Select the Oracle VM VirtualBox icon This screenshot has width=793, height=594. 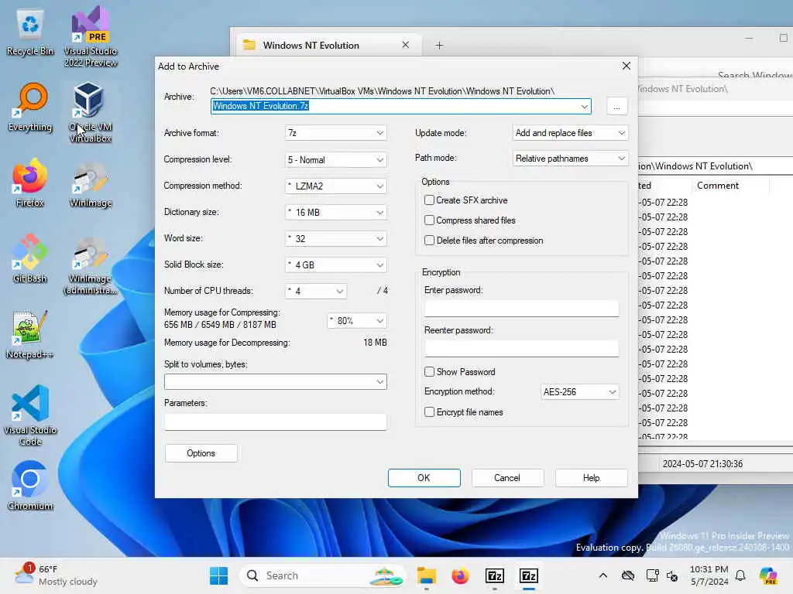[x=91, y=112]
